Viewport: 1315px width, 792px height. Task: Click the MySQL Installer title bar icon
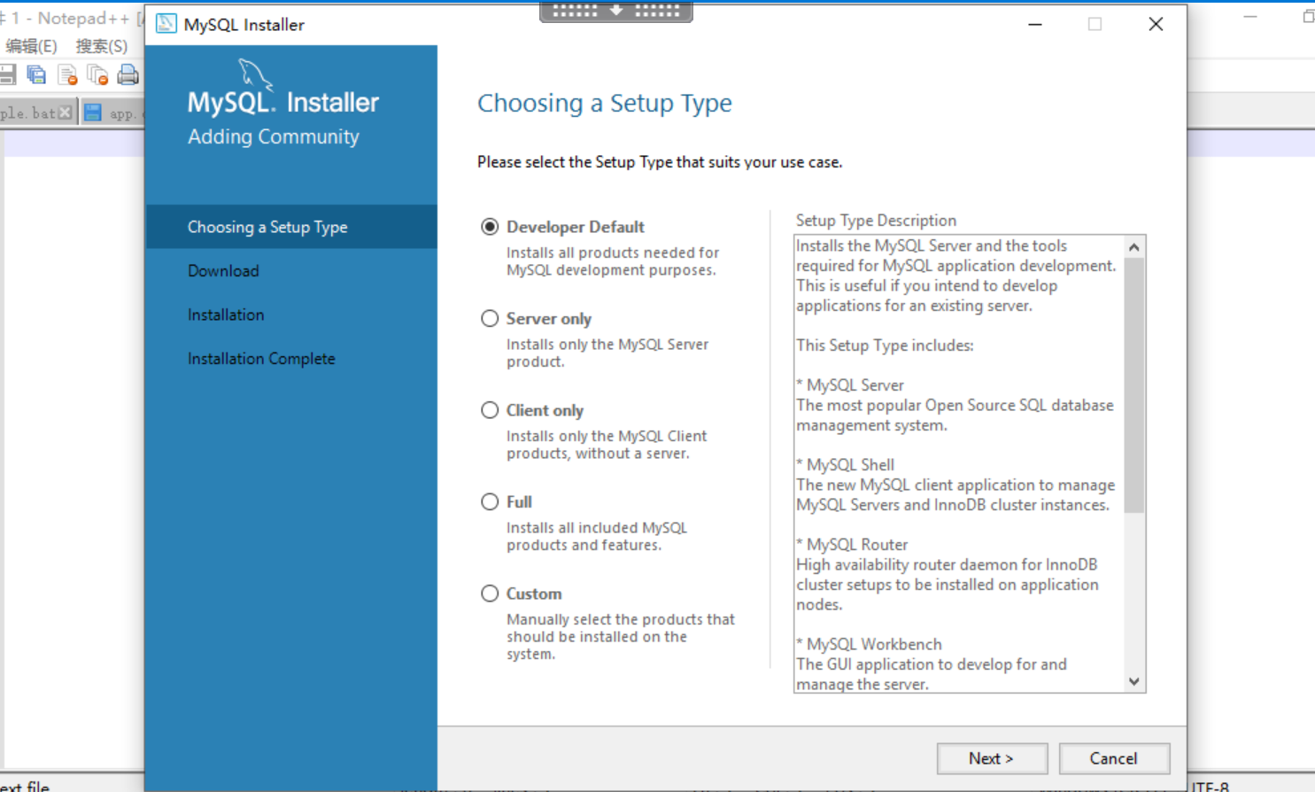pyautogui.click(x=166, y=24)
